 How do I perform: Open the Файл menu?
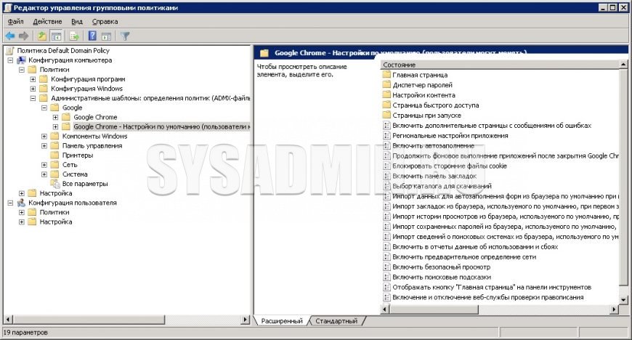tap(15, 22)
